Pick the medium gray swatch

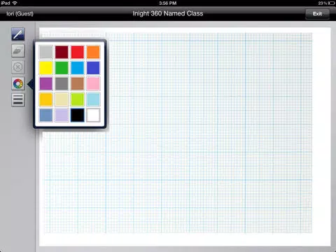coord(62,83)
